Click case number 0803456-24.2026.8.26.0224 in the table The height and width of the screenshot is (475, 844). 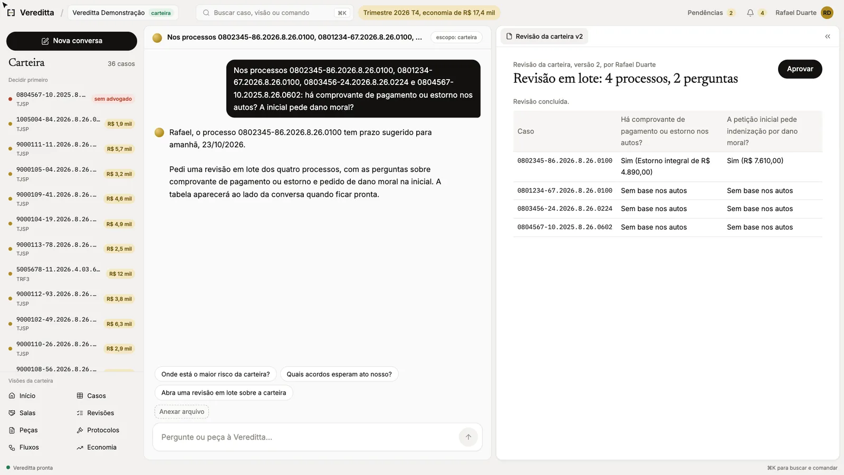coord(564,209)
